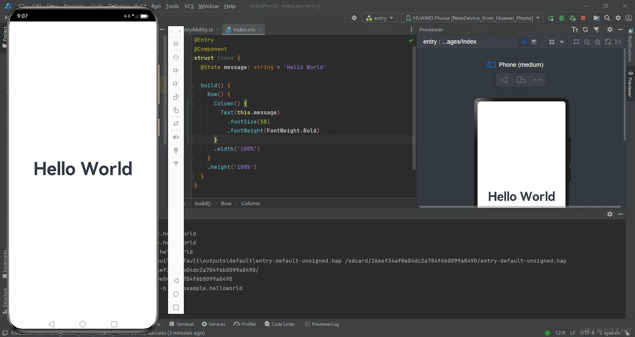Collapse the Row() code fold

(191, 94)
